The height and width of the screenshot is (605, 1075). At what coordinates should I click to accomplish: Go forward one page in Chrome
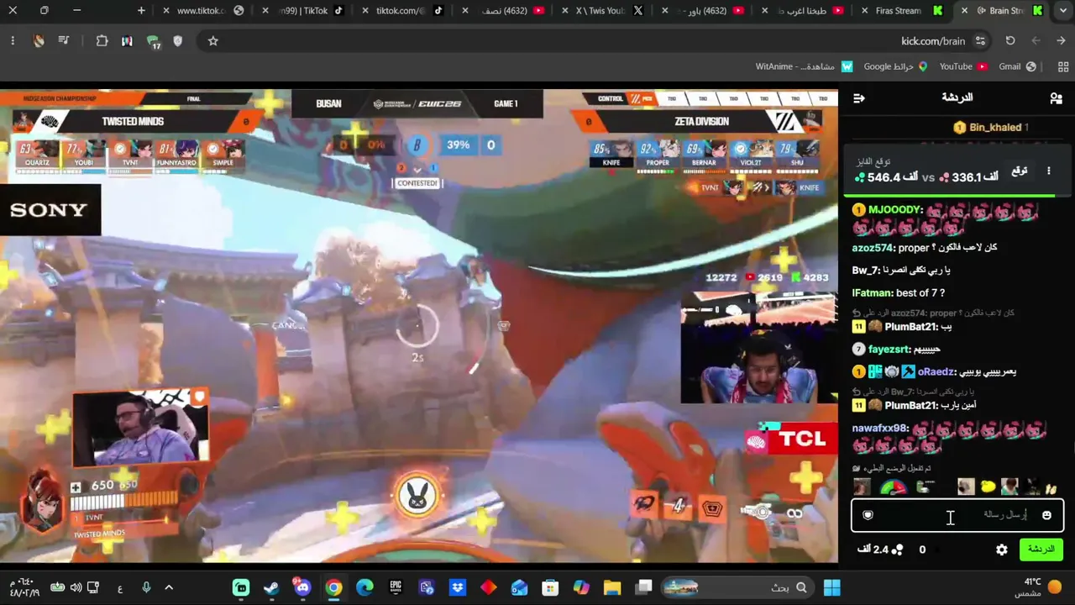point(1036,40)
